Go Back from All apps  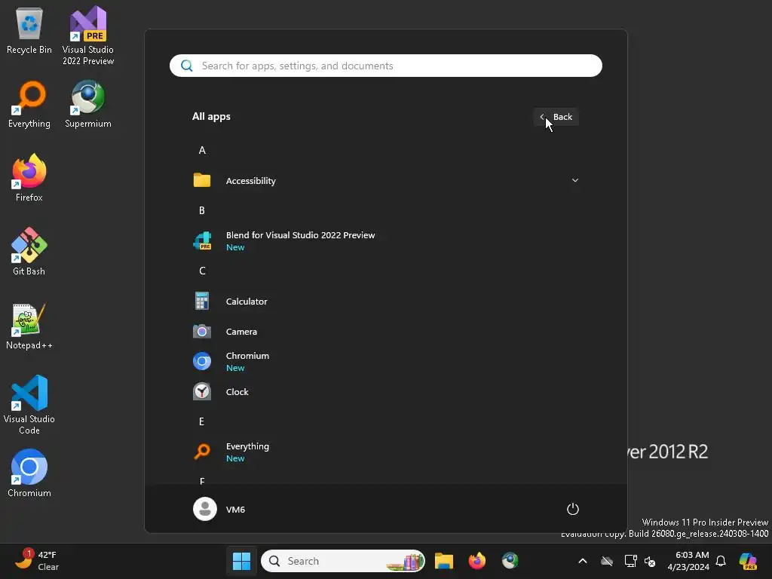pos(556,117)
